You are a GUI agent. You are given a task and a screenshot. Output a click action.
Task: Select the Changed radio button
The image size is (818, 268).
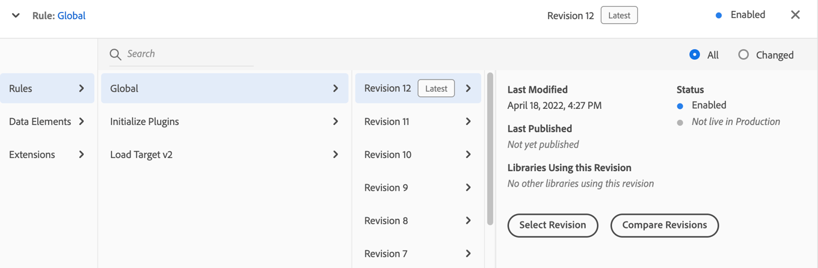(x=743, y=54)
